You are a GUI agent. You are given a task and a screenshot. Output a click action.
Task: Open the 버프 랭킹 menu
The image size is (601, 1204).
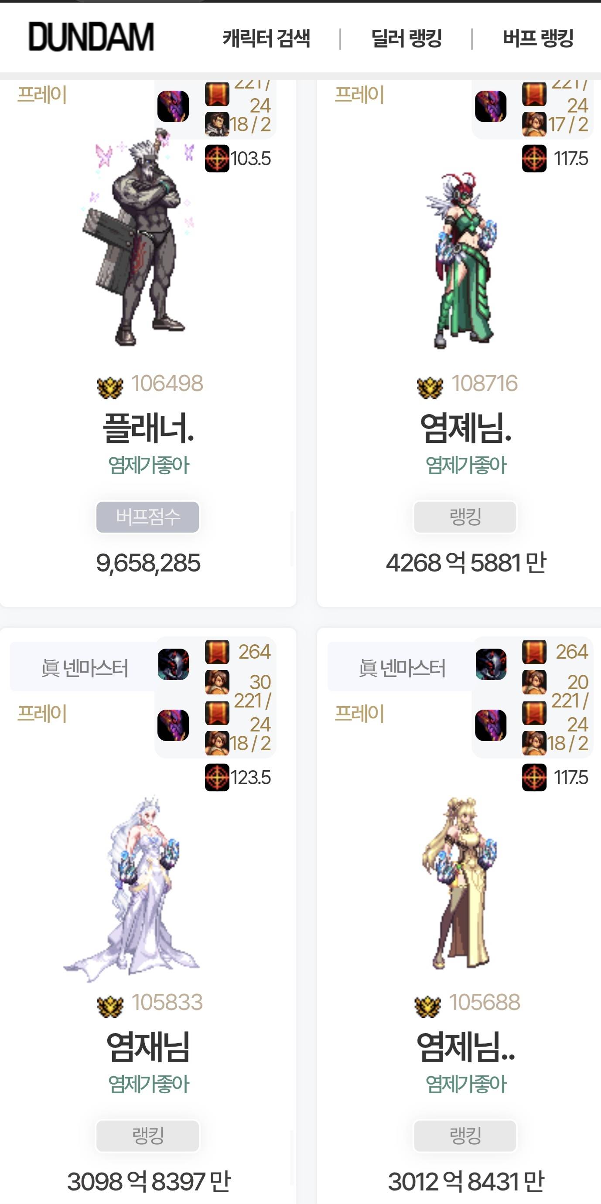538,38
